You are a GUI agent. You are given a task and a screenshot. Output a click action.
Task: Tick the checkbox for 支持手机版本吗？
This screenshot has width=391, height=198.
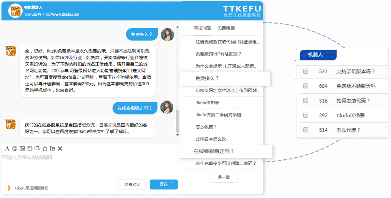[x=306, y=71]
